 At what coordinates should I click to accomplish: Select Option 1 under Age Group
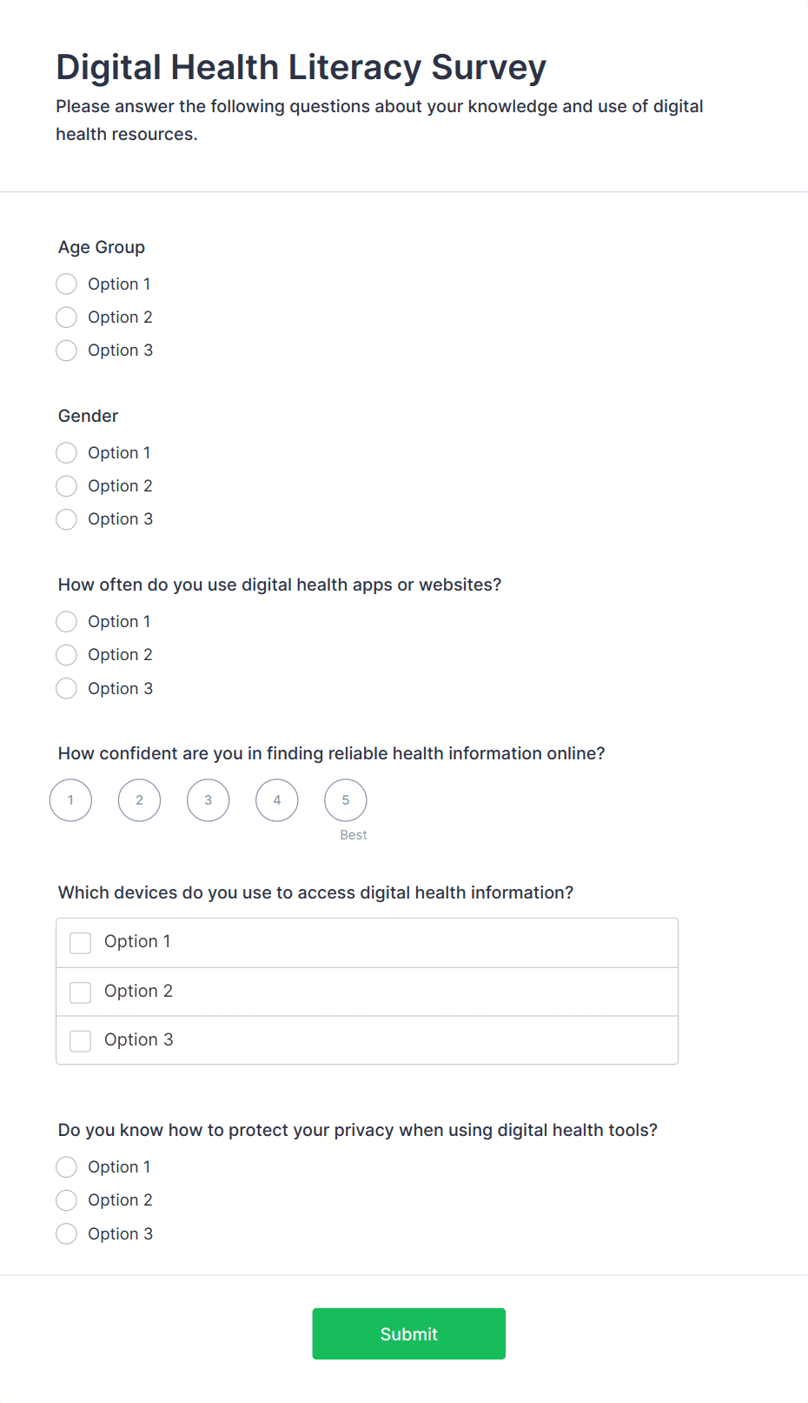67,284
